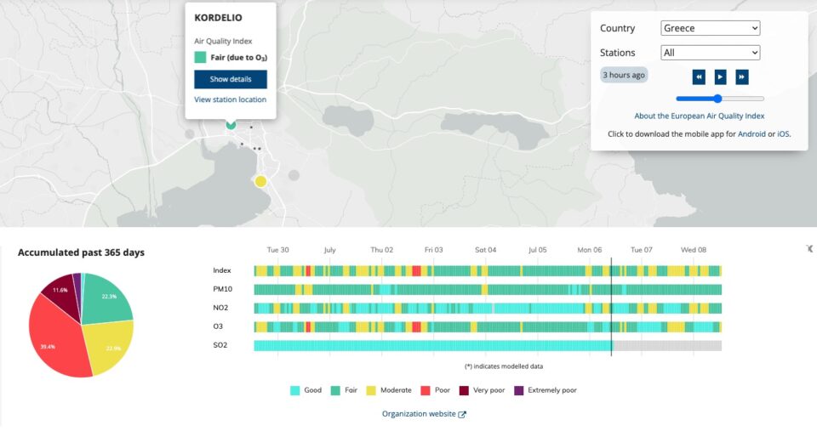Click the Poor legend color swatch
Screen dimensions: 817x431
click(426, 390)
